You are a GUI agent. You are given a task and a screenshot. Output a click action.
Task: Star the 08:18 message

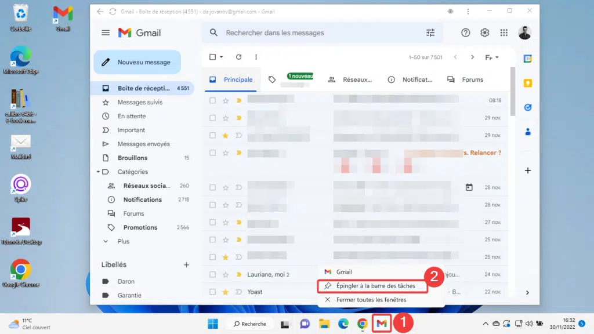[x=226, y=100]
